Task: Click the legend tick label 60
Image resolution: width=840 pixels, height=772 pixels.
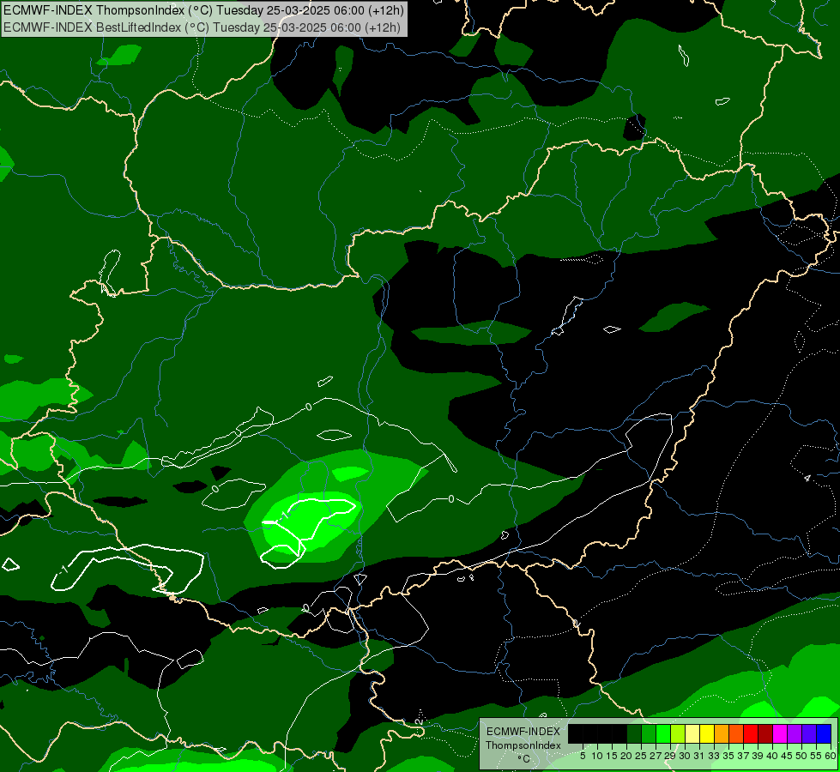Action: 831,756
